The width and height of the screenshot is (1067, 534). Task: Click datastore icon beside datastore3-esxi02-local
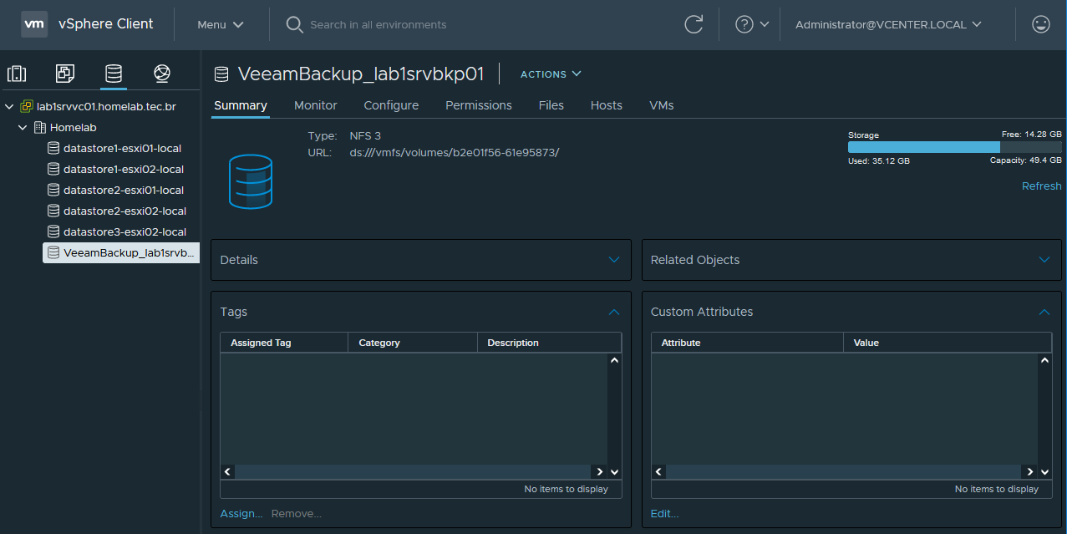point(53,232)
